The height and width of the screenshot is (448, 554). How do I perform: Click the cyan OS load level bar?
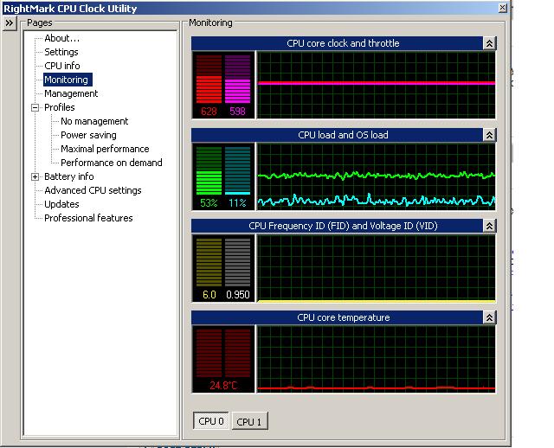coord(237,170)
